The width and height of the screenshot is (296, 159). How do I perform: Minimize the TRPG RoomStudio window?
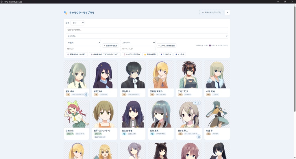[x=278, y=2]
